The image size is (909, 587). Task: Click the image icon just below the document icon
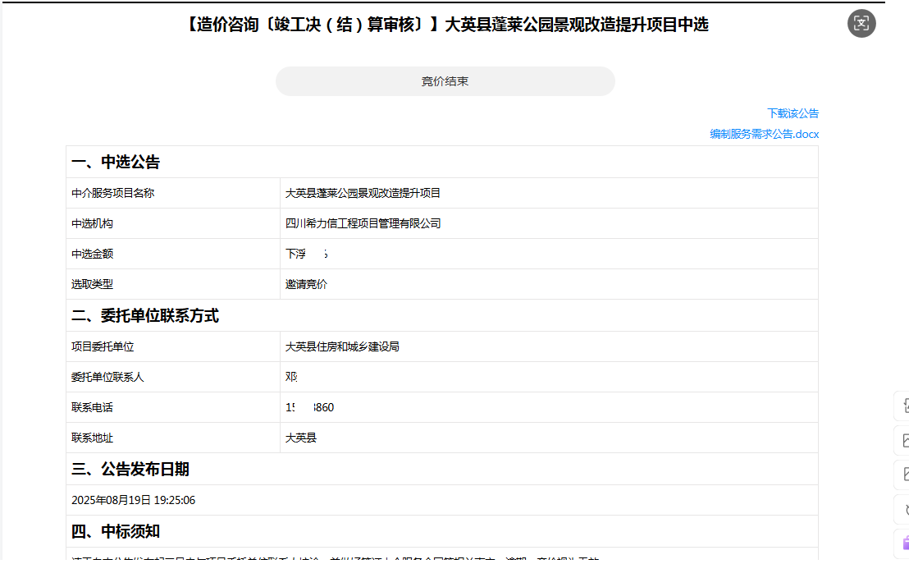coord(904,441)
